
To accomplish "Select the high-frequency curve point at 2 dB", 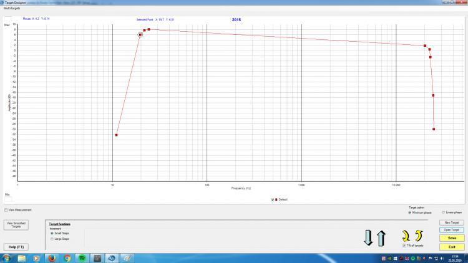I will click(x=425, y=45).
